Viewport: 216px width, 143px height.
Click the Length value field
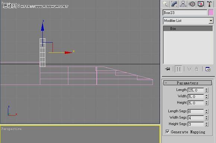pos(196,90)
